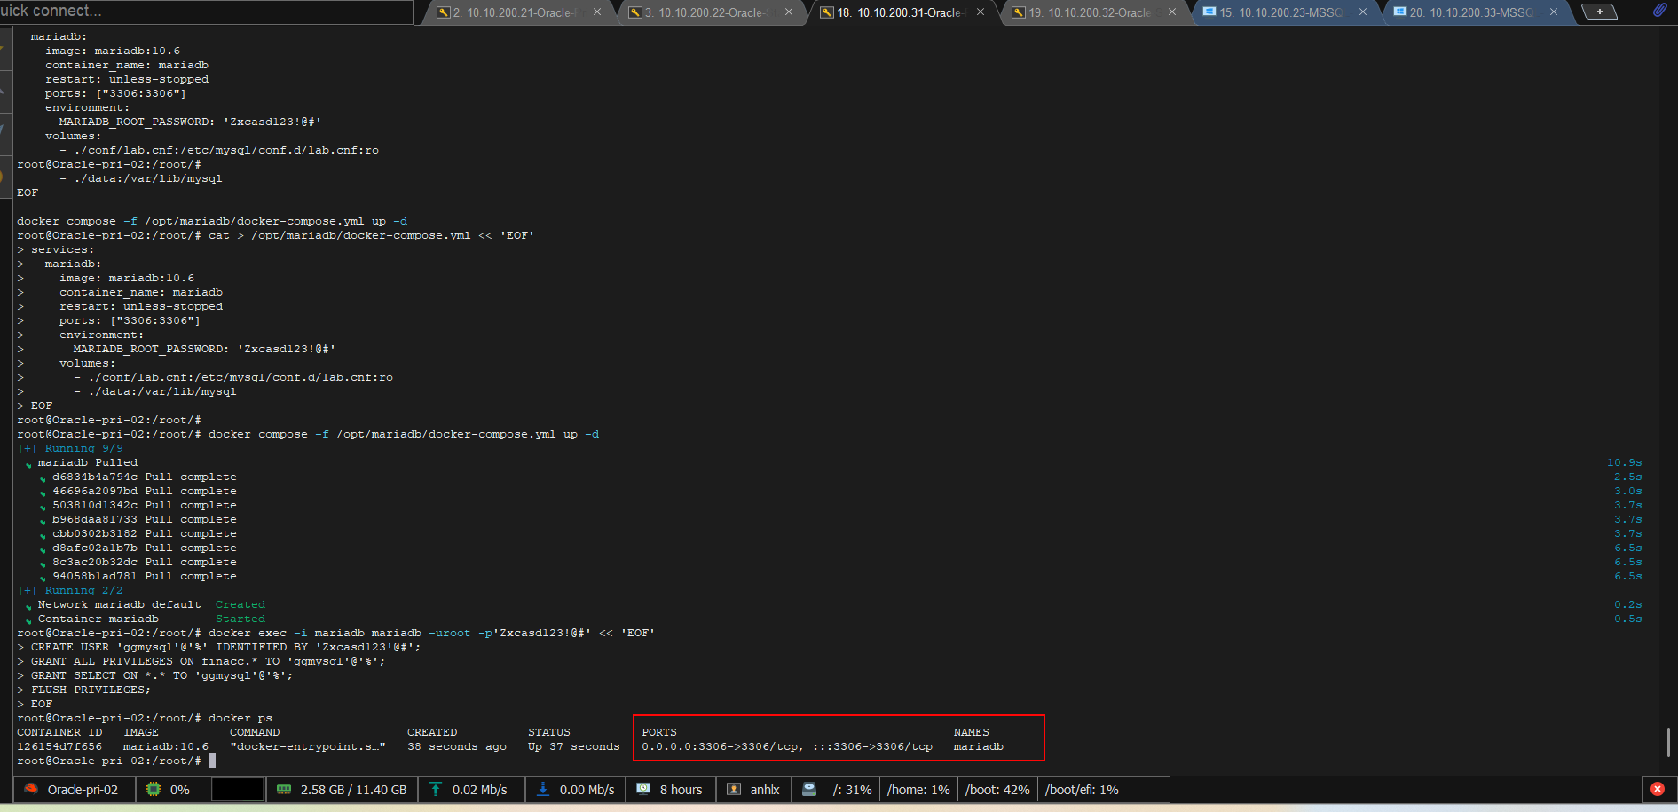Click the /: 31% disk usage entry
The width and height of the screenshot is (1678, 812).
coord(852,790)
